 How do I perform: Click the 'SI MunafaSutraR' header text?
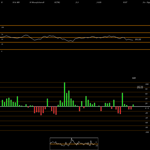pos(37,2)
